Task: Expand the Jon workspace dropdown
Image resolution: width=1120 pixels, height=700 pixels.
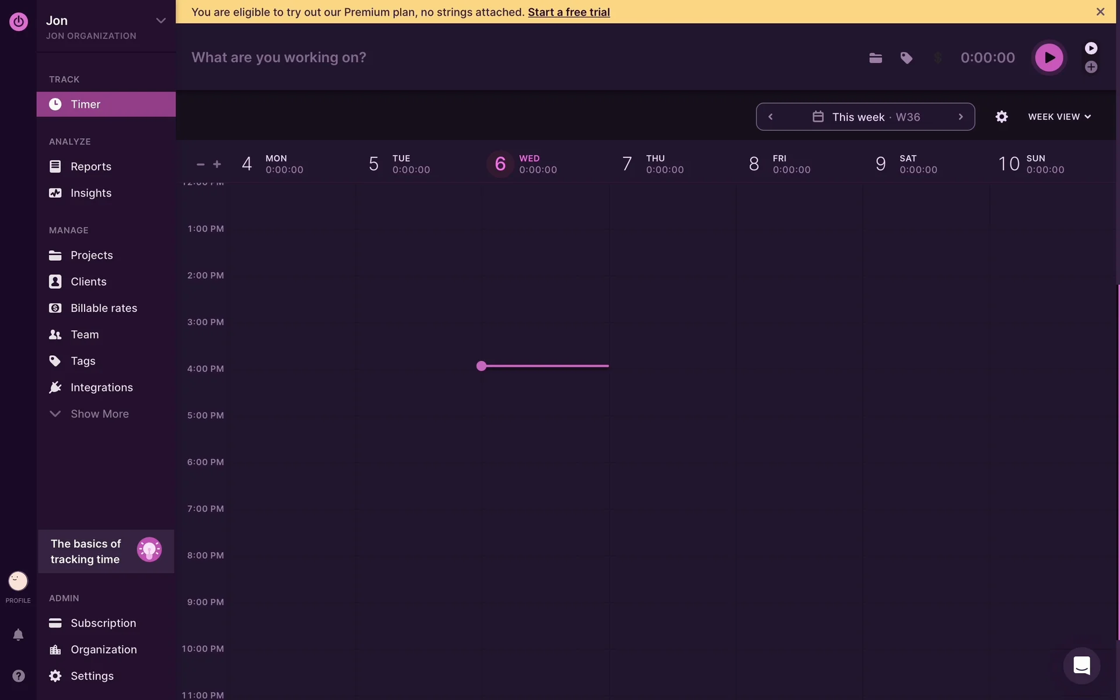Action: pos(160,21)
